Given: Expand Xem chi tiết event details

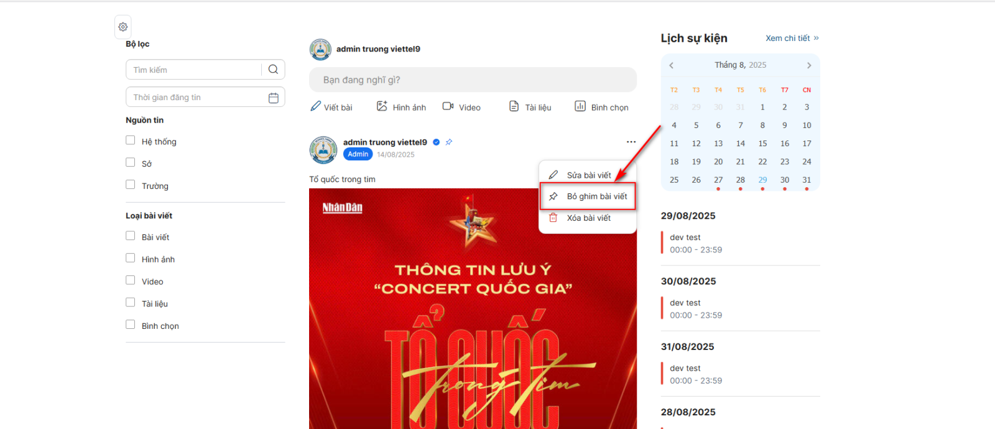Looking at the screenshot, I should (792, 38).
